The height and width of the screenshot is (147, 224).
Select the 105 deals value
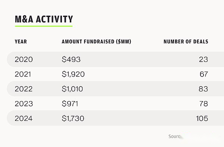202,118
